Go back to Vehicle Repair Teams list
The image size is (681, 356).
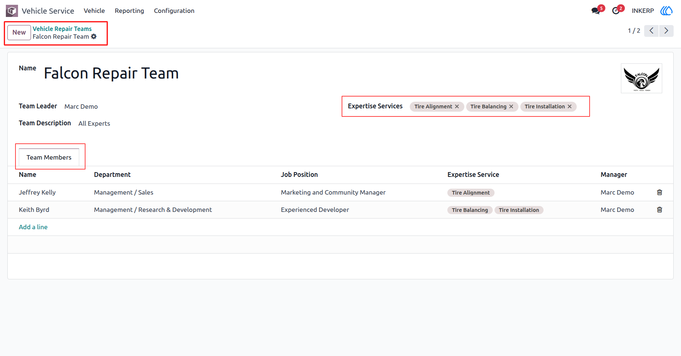pyautogui.click(x=62, y=29)
